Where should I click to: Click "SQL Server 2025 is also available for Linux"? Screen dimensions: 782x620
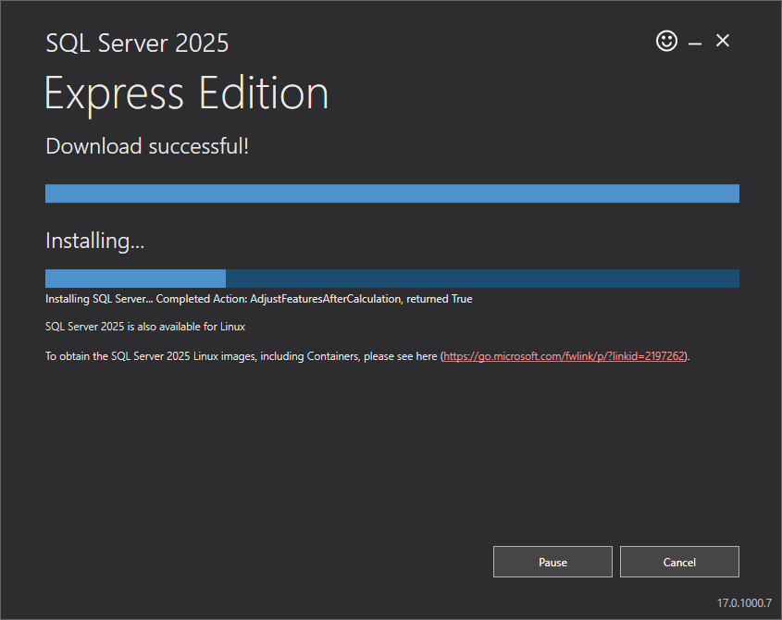click(x=144, y=327)
